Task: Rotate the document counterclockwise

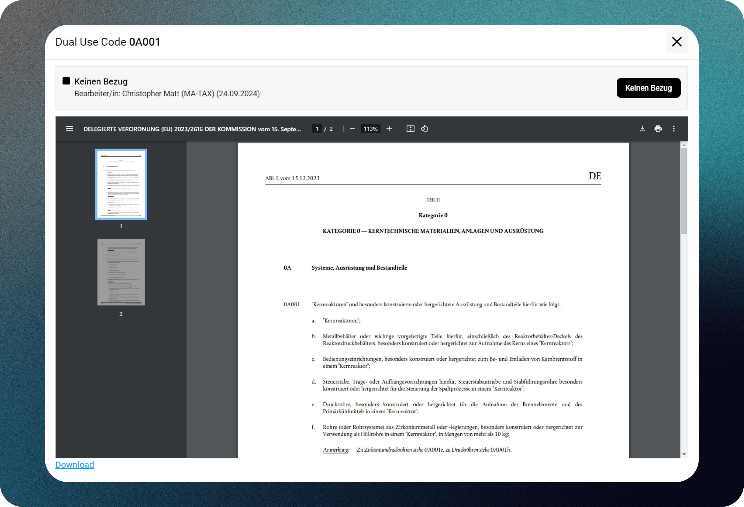Action: [424, 129]
